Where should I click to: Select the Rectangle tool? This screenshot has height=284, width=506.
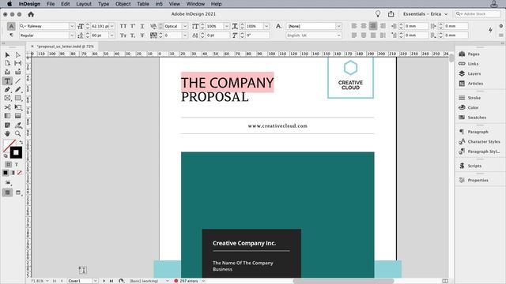tap(17, 98)
